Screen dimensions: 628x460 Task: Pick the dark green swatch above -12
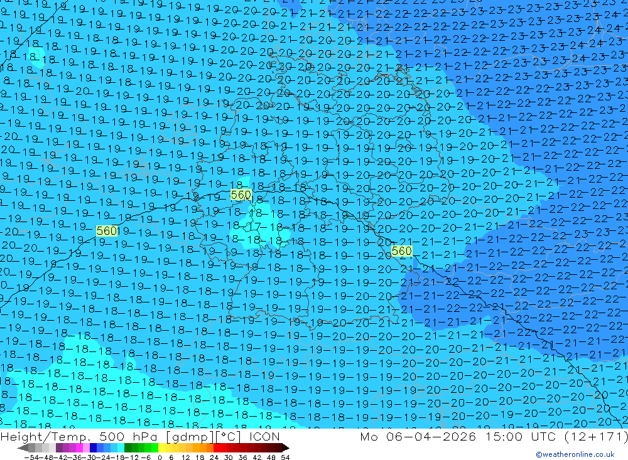(127, 447)
